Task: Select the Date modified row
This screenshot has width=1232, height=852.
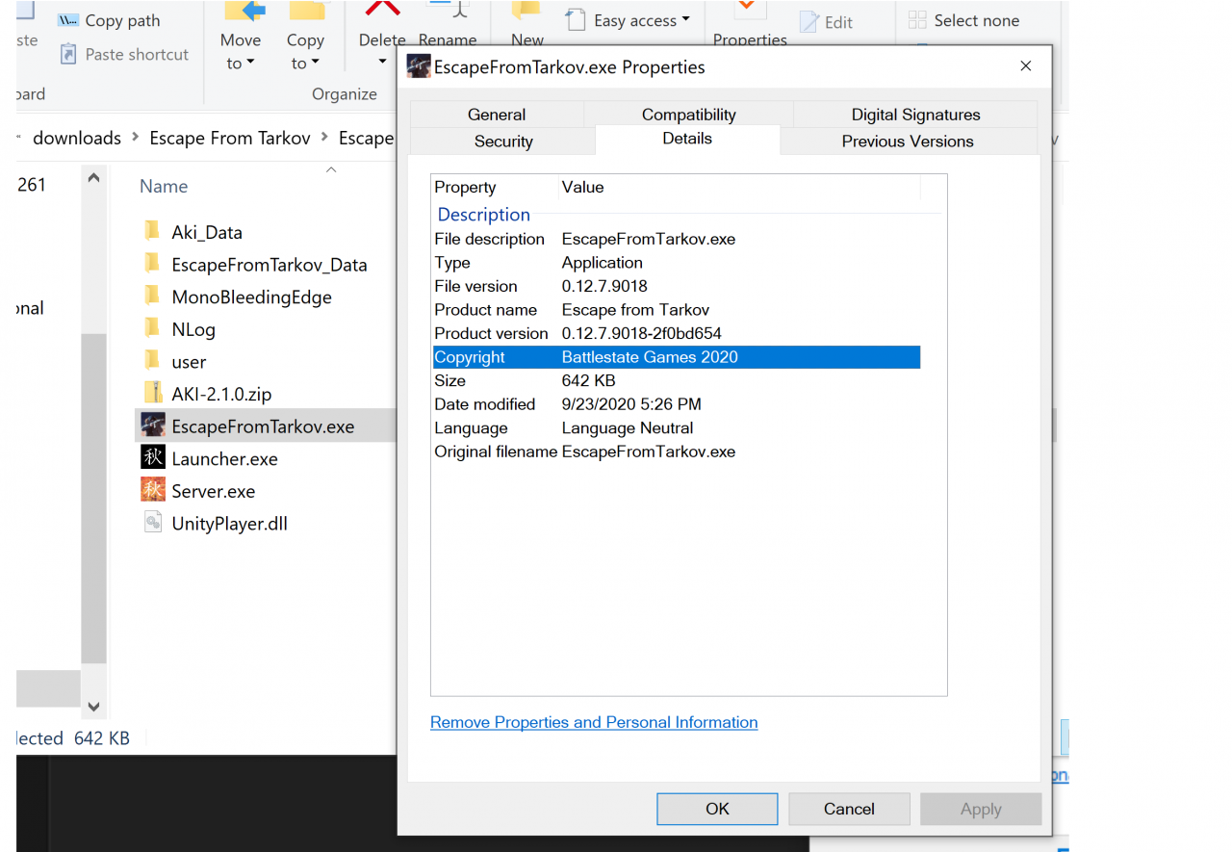Action: point(677,404)
